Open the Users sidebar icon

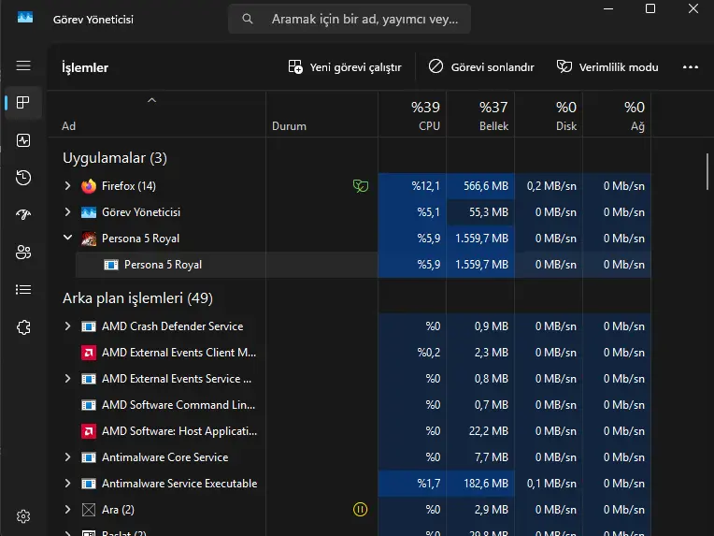pyautogui.click(x=23, y=252)
